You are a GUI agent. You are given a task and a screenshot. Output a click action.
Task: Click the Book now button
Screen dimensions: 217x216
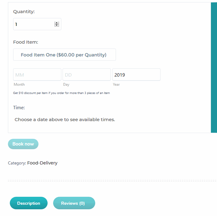point(23,144)
